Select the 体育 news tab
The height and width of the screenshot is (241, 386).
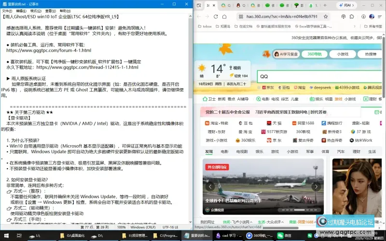click(325, 151)
